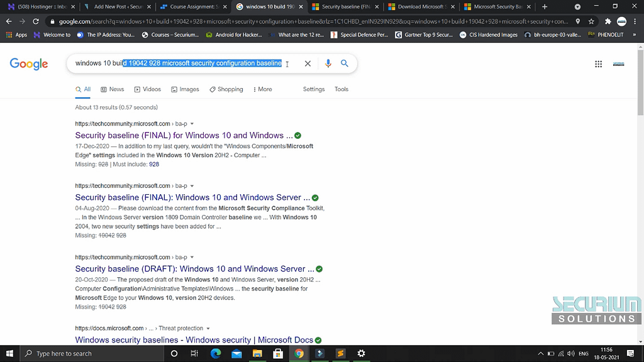Image resolution: width=644 pixels, height=362 pixels.
Task: Close the Course Assignment tab
Action: click(x=225, y=6)
